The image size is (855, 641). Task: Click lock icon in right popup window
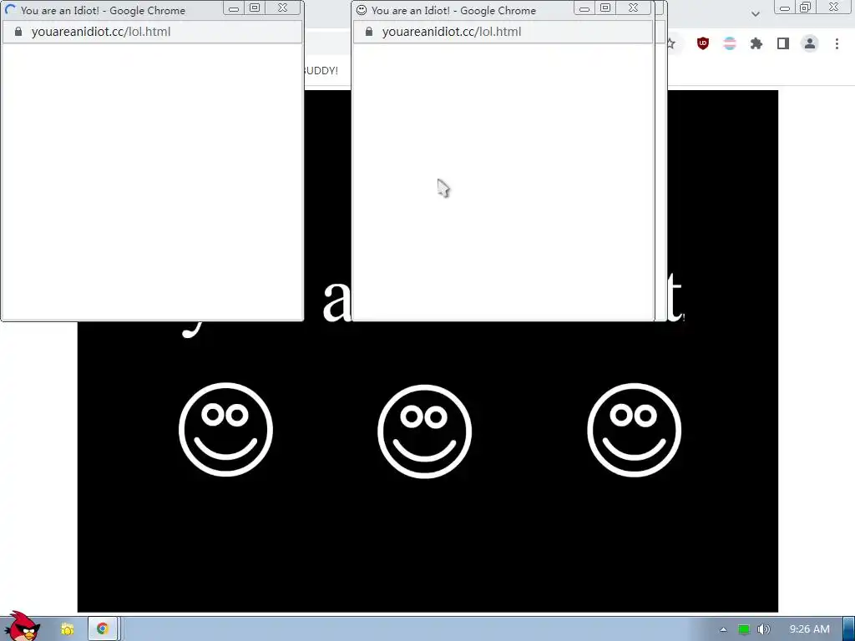pos(368,32)
